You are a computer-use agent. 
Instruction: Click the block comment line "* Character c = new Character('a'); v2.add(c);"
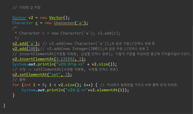tap(68, 33)
